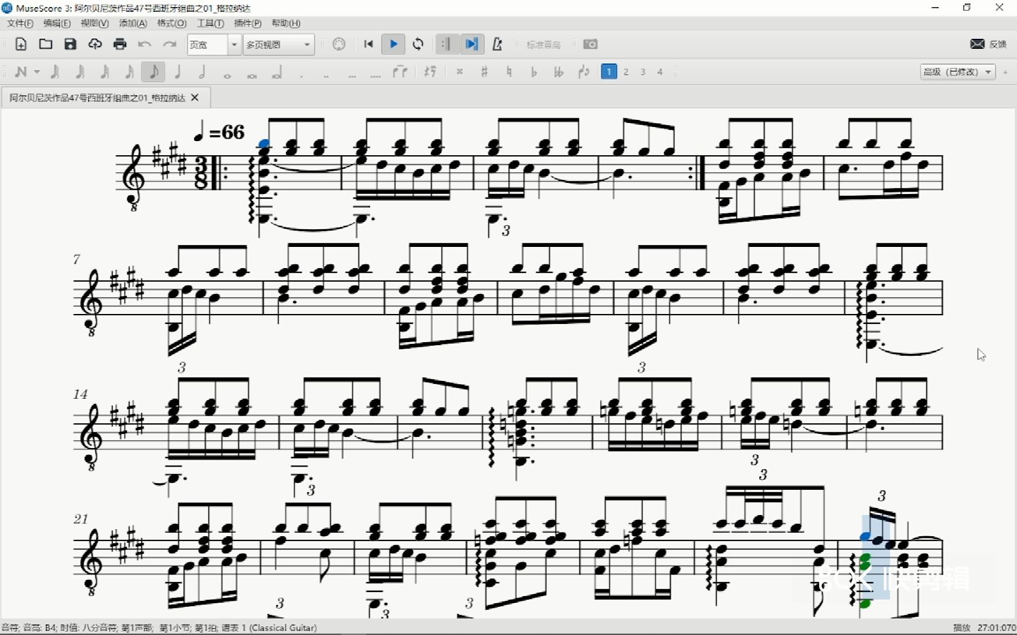Add a double augmentation dot

(326, 75)
